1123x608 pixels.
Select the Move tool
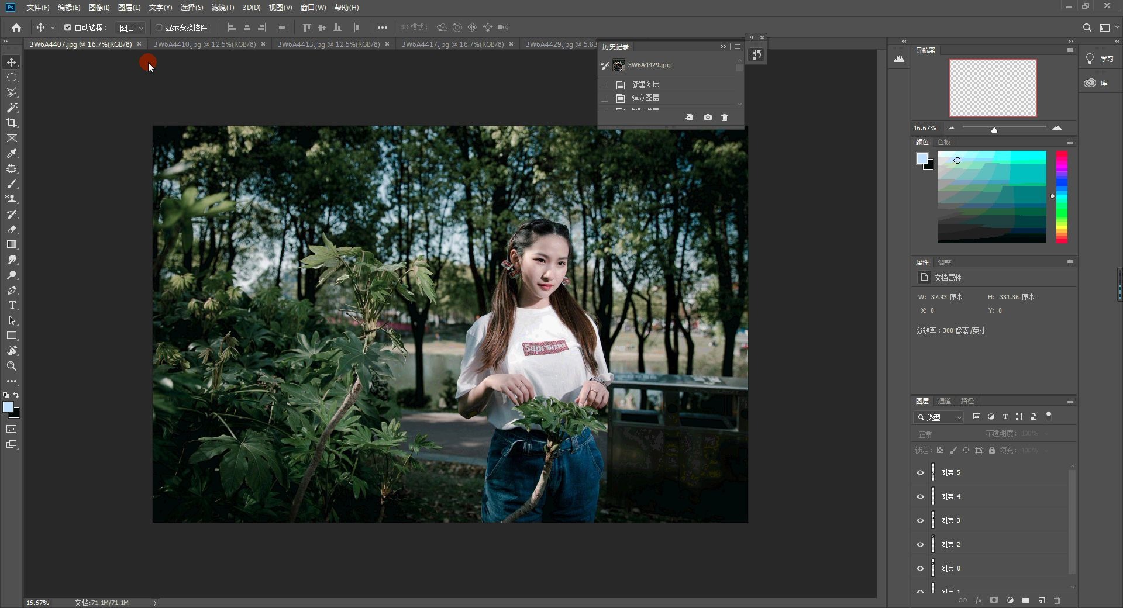click(x=12, y=62)
